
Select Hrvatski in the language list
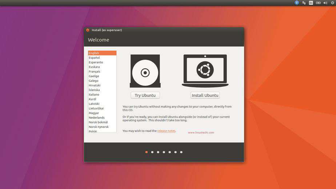(102, 85)
